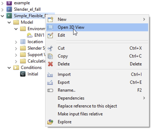Choose Rename.. from the context menu
151x129 pixels.
point(67,90)
